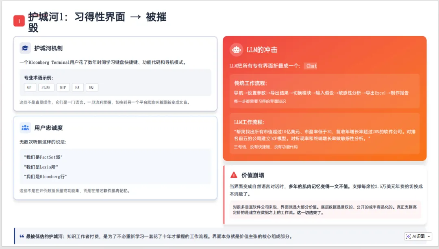Click the BQ terminology tag
Viewport: 439px width, 249px height.
click(91, 87)
